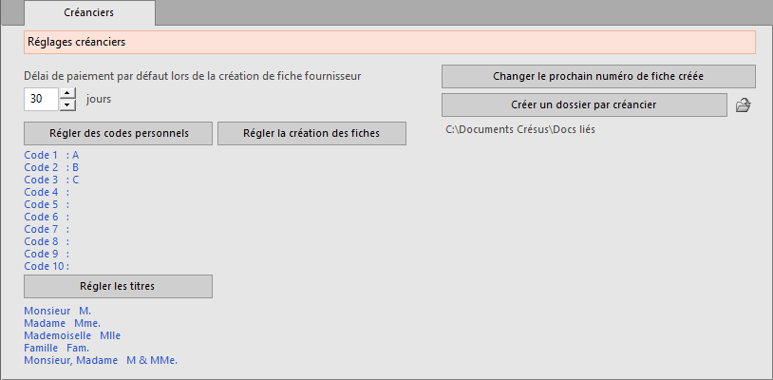The width and height of the screenshot is (773, 380).
Task: Select the Code 1 : A entry
Action: click(x=52, y=155)
